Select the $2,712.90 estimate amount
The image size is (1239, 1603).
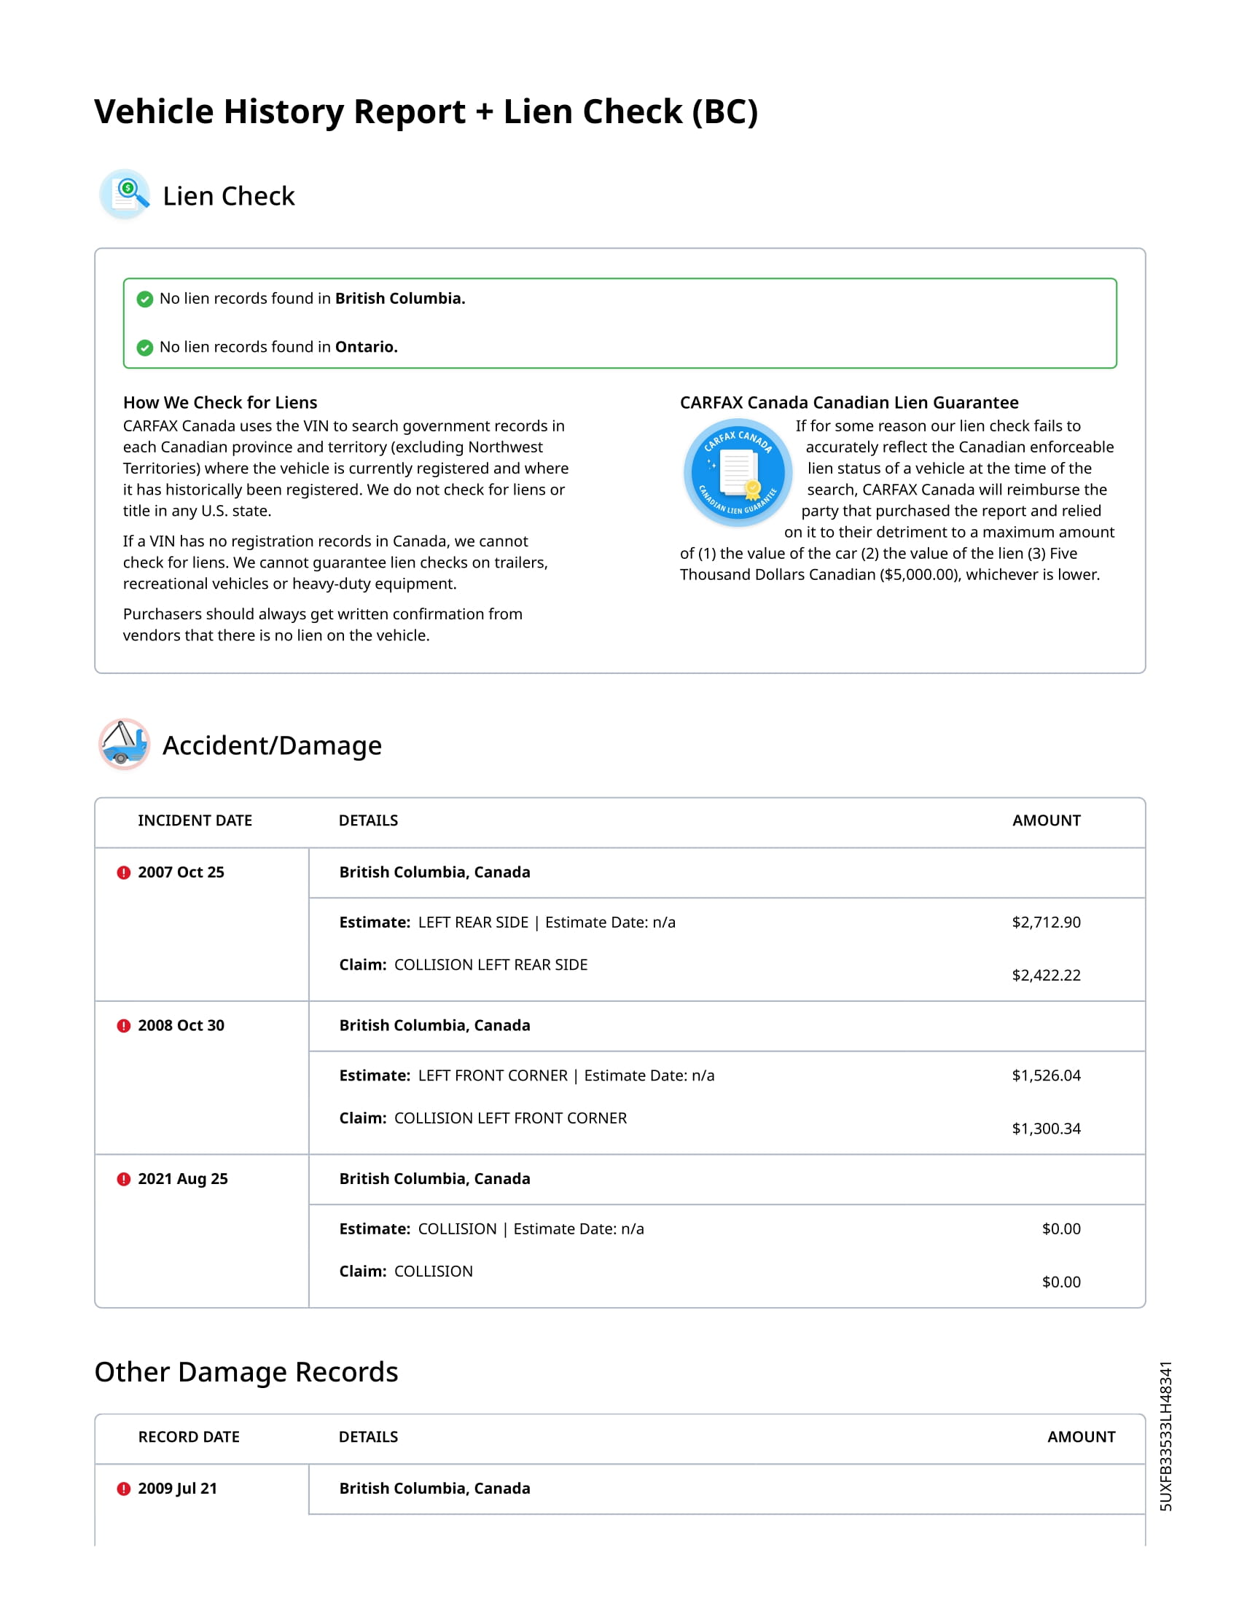click(1046, 922)
